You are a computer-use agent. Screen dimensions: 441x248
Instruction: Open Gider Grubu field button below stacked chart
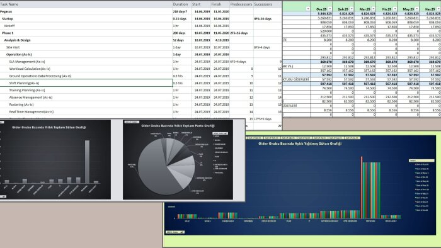point(175,232)
